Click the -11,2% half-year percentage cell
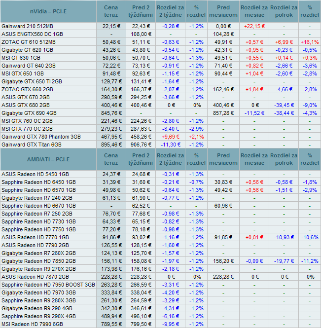The width and height of the screenshot is (321, 328). (310, 261)
